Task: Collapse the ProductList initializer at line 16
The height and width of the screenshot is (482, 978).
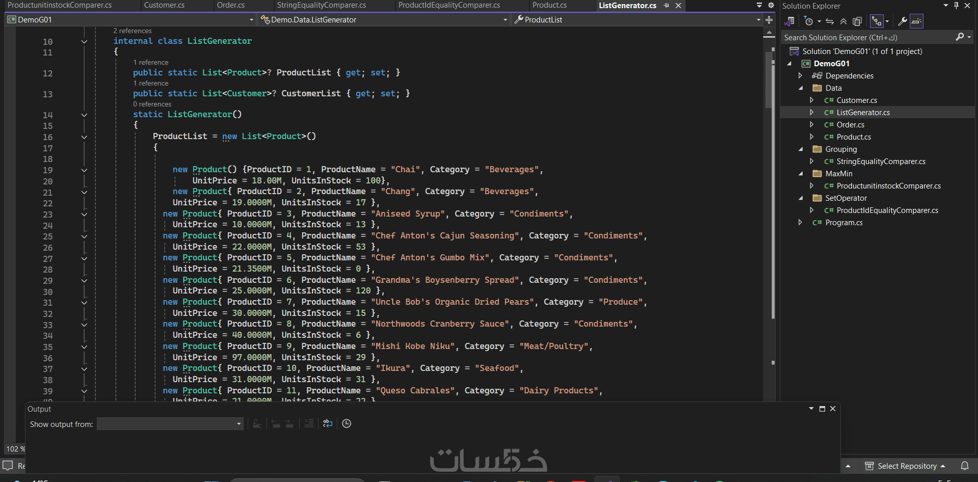Action: click(x=84, y=137)
